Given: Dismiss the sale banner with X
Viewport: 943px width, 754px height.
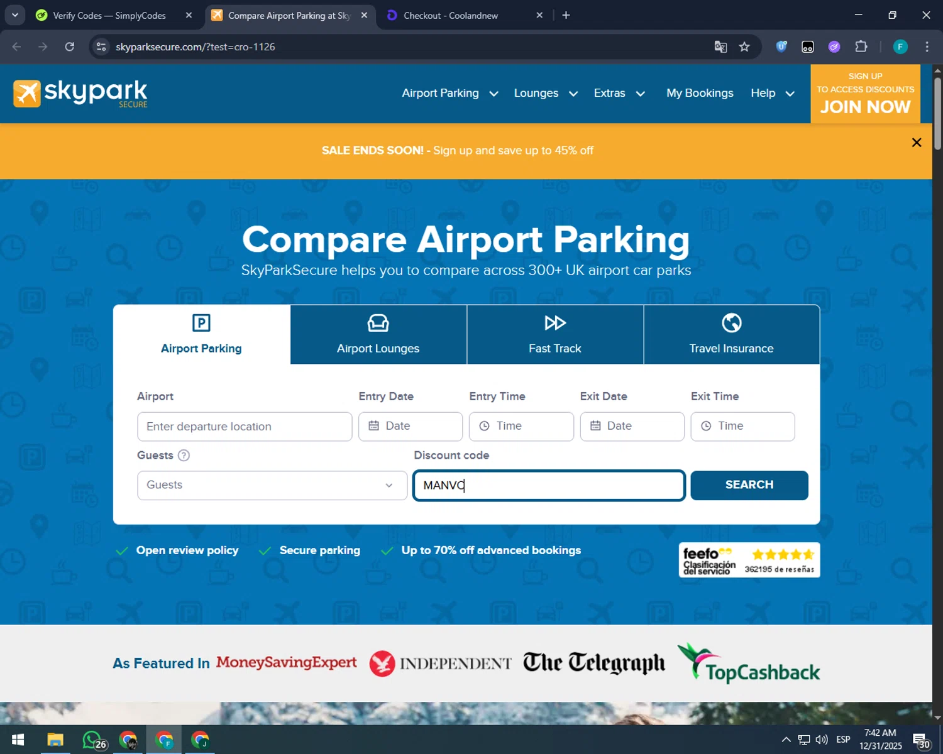Looking at the screenshot, I should click(917, 143).
